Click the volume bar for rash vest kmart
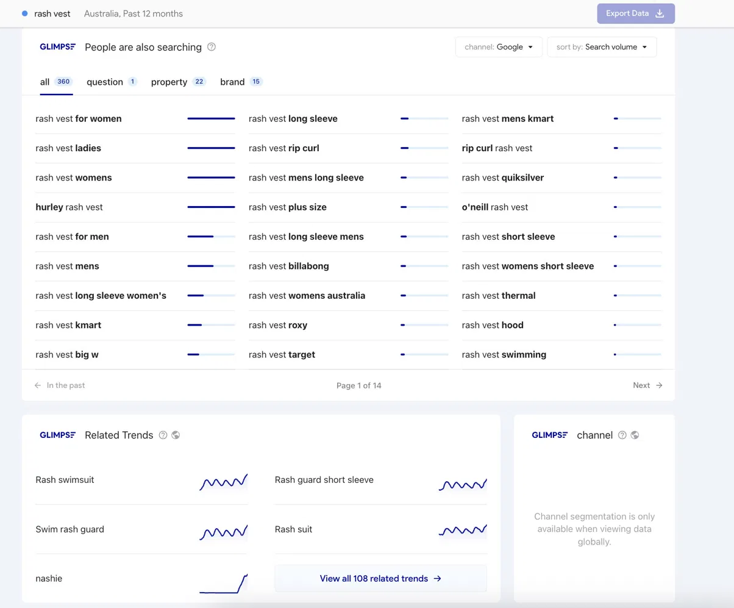The width and height of the screenshot is (734, 608). click(211, 325)
